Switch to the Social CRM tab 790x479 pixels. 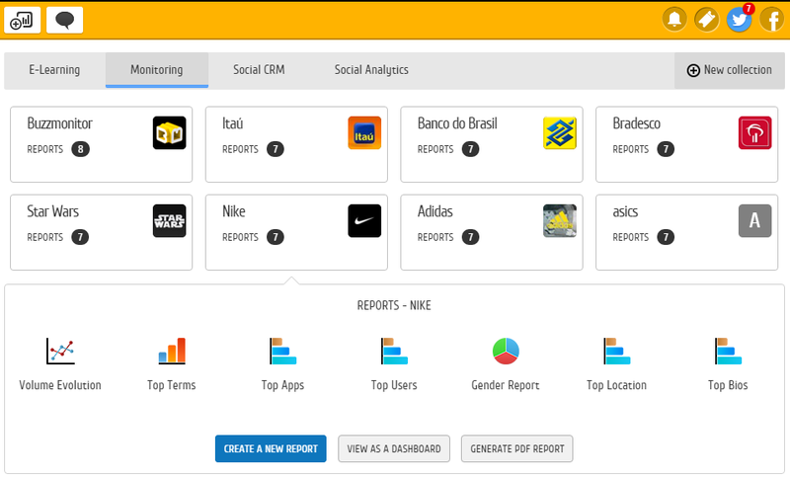259,70
